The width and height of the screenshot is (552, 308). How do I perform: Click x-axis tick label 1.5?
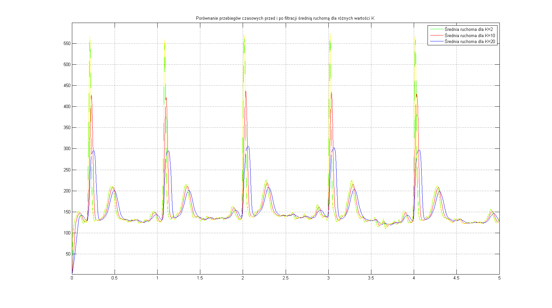pyautogui.click(x=200, y=278)
